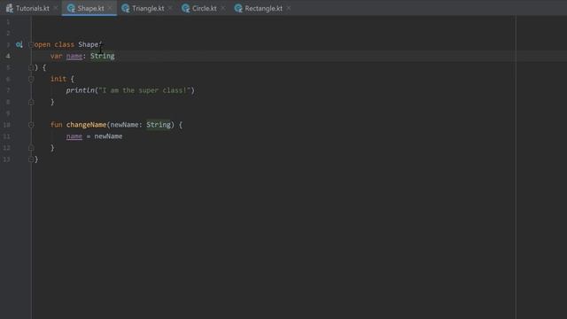567x319 pixels.
Task: Switch to the Circle.kt tab
Action: 205,8
